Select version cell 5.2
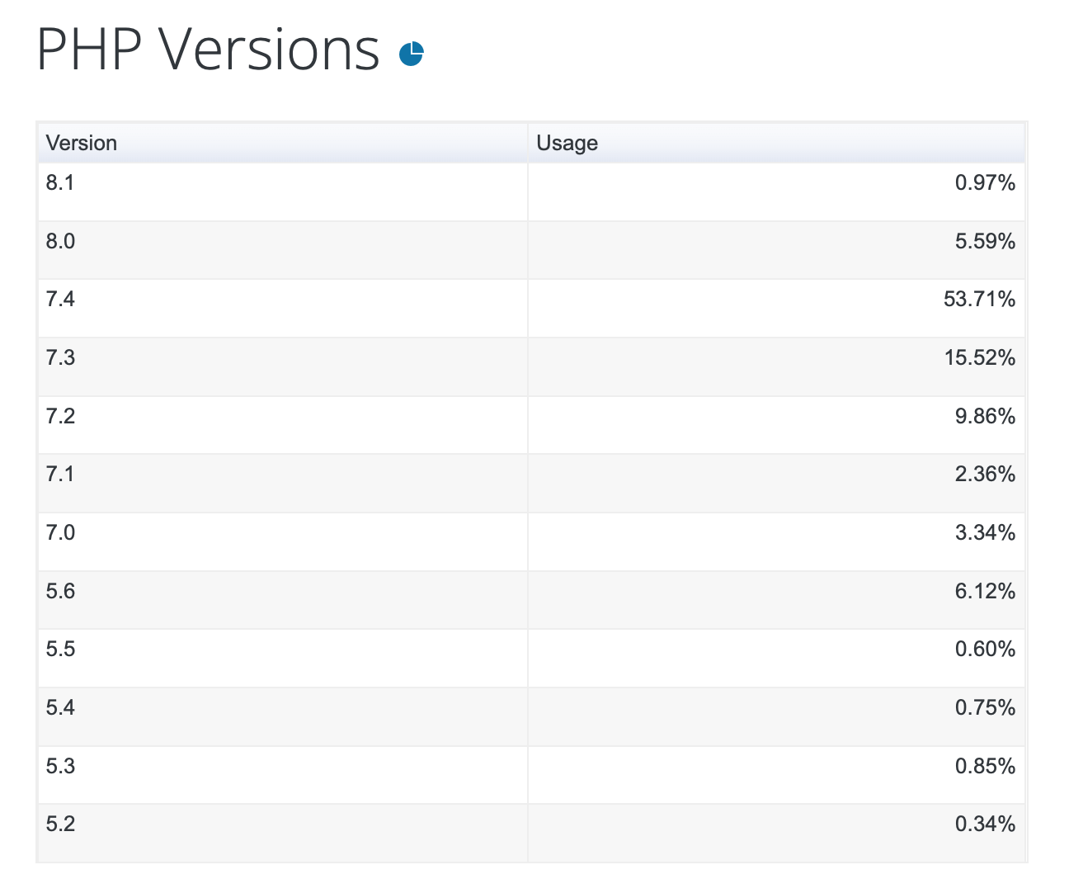This screenshot has width=1069, height=893. click(283, 833)
